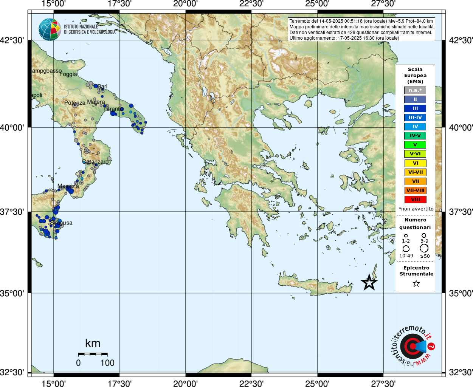The width and height of the screenshot is (473, 387).
Task: Click the 3-9 questionnaire circle symbol
Action: pyautogui.click(x=424, y=235)
